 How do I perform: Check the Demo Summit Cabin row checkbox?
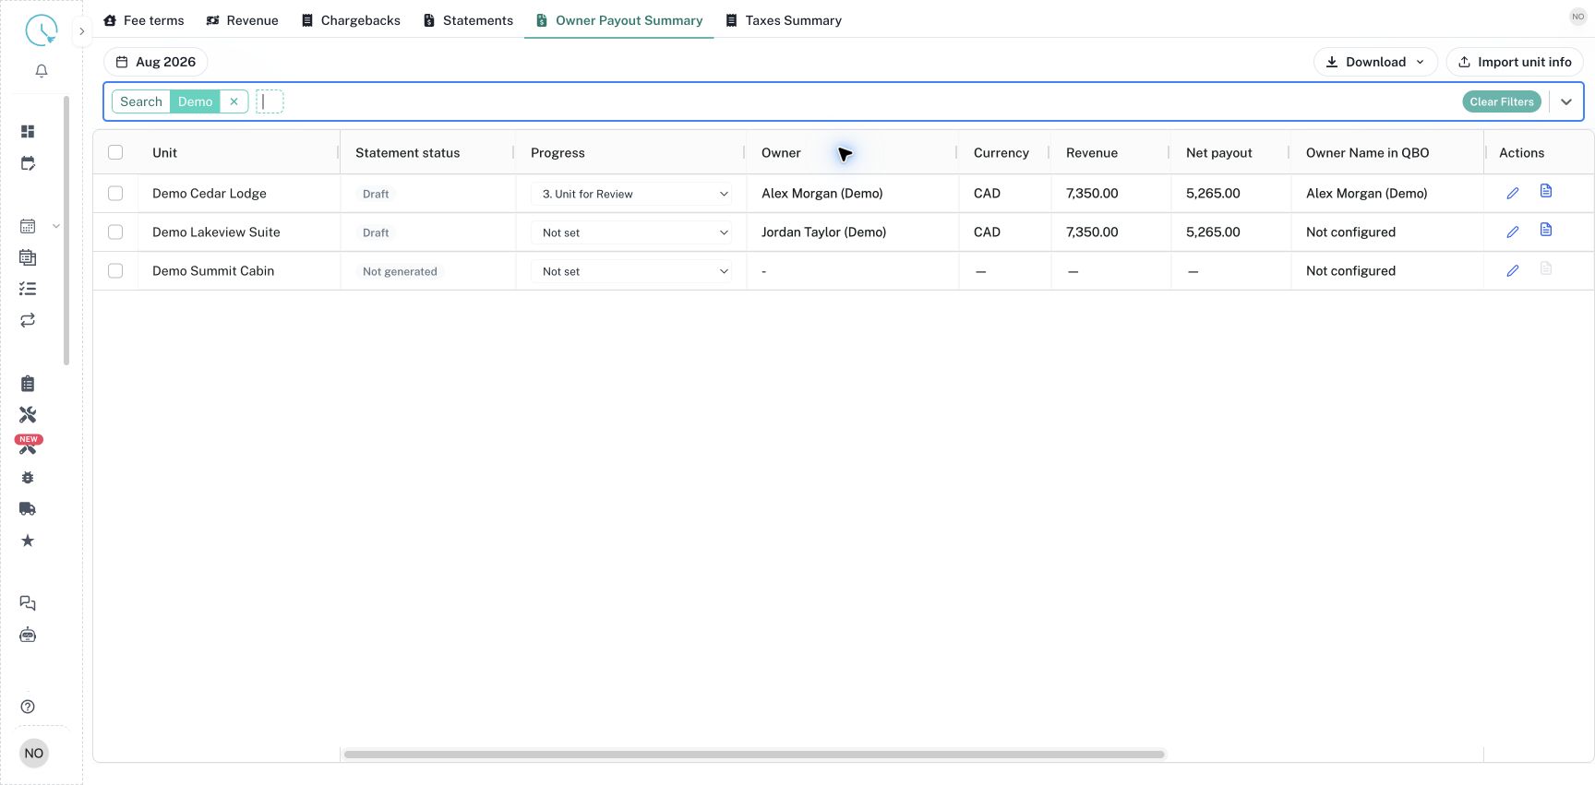[x=115, y=271]
